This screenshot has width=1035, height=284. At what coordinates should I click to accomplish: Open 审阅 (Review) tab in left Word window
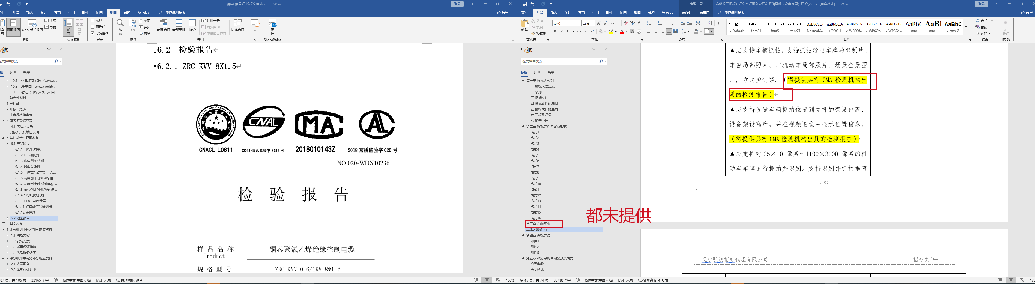[99, 13]
